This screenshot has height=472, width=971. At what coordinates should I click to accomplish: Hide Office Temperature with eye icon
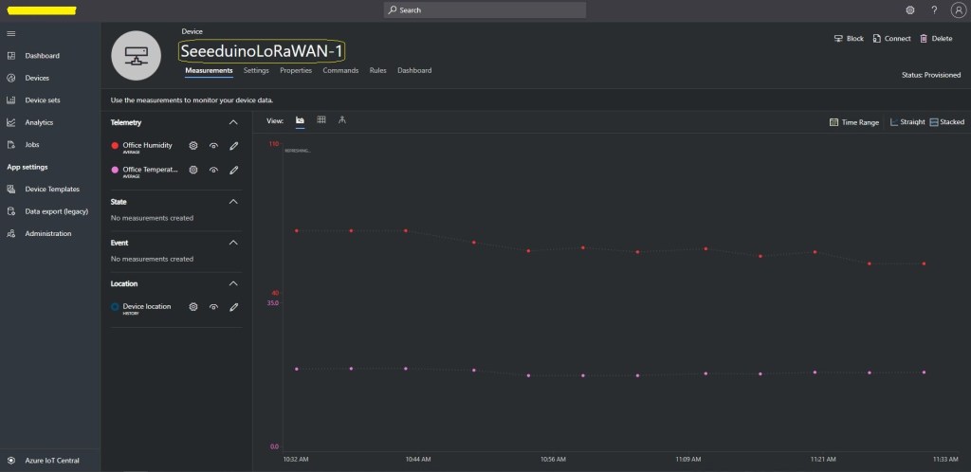214,170
